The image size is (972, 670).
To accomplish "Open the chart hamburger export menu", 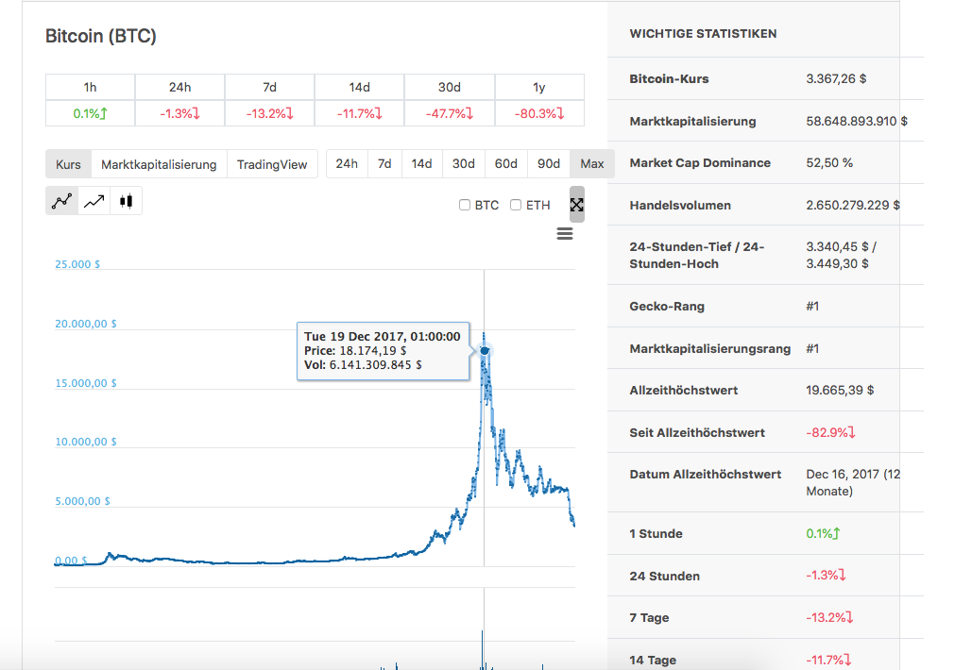I will coord(565,233).
